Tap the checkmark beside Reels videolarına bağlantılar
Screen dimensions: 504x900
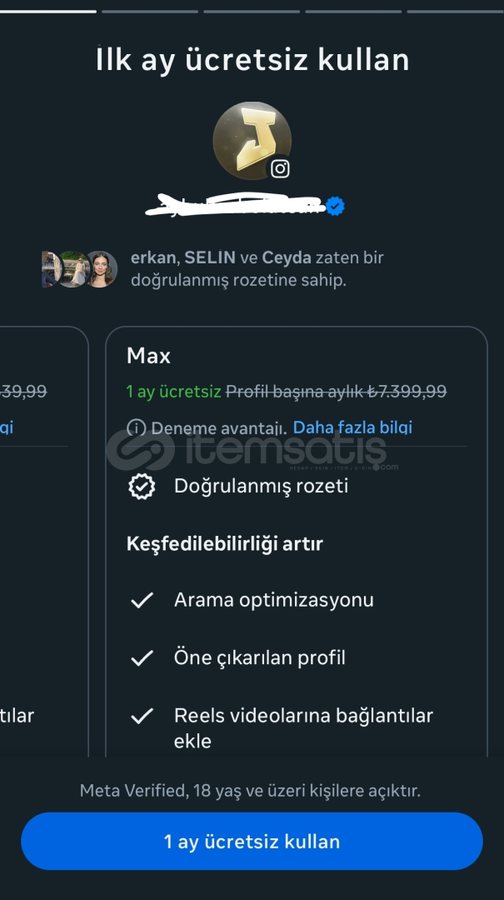142,716
